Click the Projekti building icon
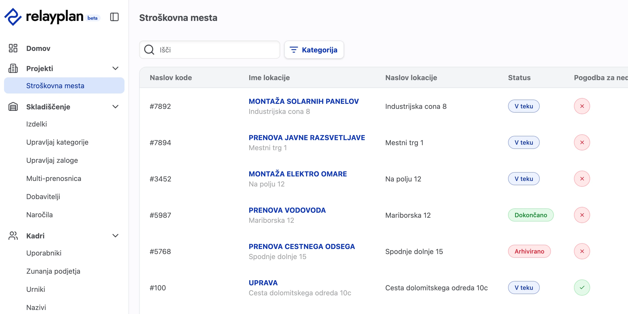The height and width of the screenshot is (314, 628). coord(13,68)
